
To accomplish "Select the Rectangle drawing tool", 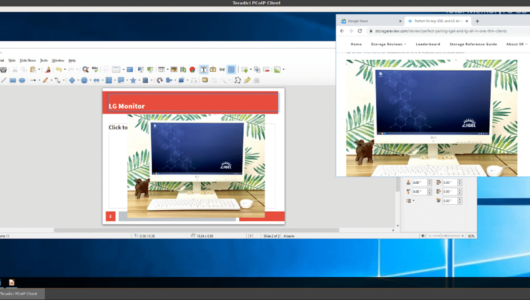I will point(13,80).
